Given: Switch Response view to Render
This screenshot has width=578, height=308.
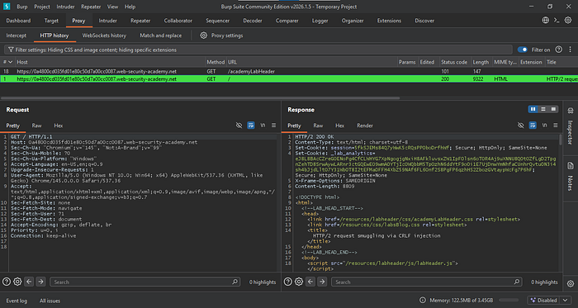Looking at the screenshot, I should 365,126.
